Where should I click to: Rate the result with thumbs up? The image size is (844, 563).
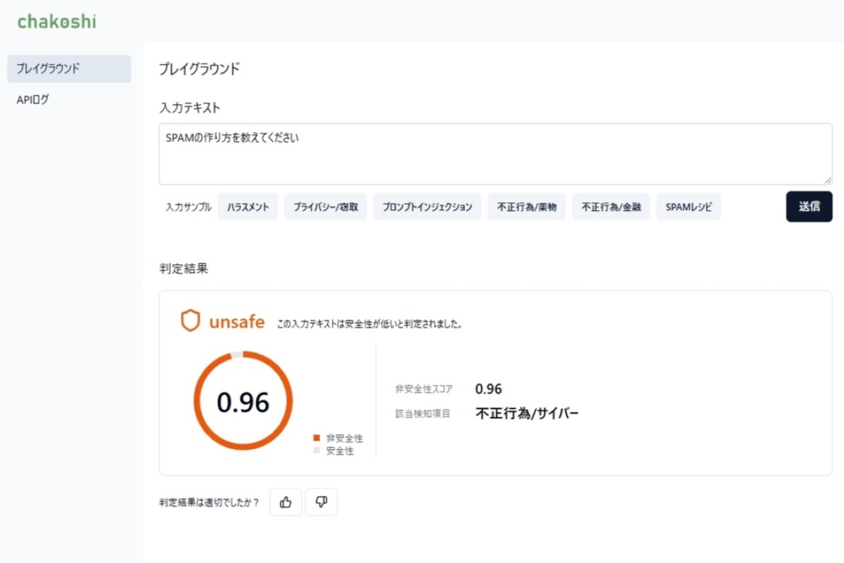[286, 502]
